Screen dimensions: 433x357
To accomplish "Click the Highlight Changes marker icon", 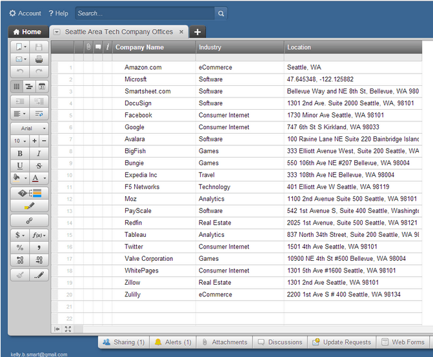I will point(30,205).
